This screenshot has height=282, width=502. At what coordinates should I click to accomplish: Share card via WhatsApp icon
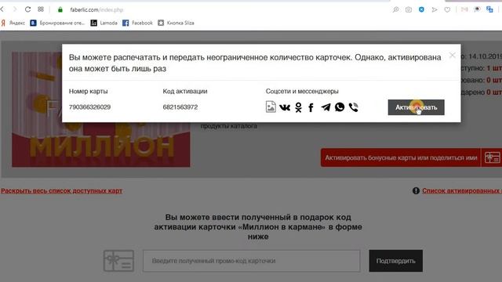(x=340, y=107)
